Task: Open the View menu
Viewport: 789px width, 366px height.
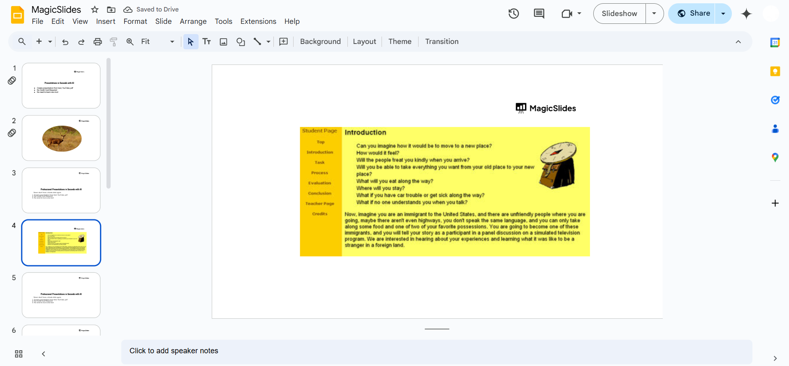Action: [x=80, y=21]
